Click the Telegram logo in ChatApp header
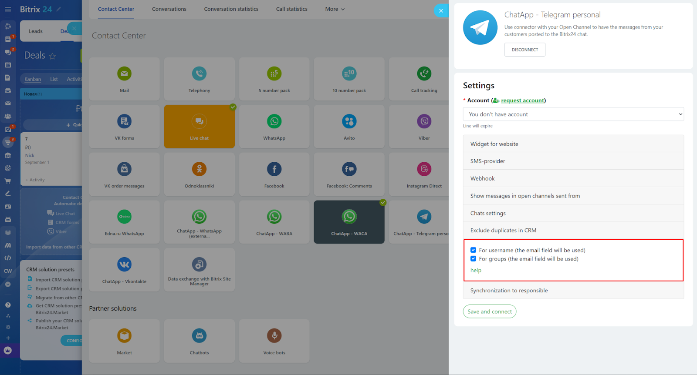Image resolution: width=697 pixels, height=375 pixels. 480,28
